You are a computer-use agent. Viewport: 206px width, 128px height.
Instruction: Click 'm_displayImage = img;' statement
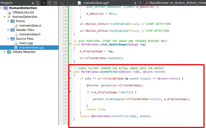97,51
